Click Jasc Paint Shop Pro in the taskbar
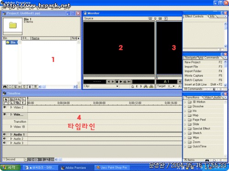 (x=112, y=168)
